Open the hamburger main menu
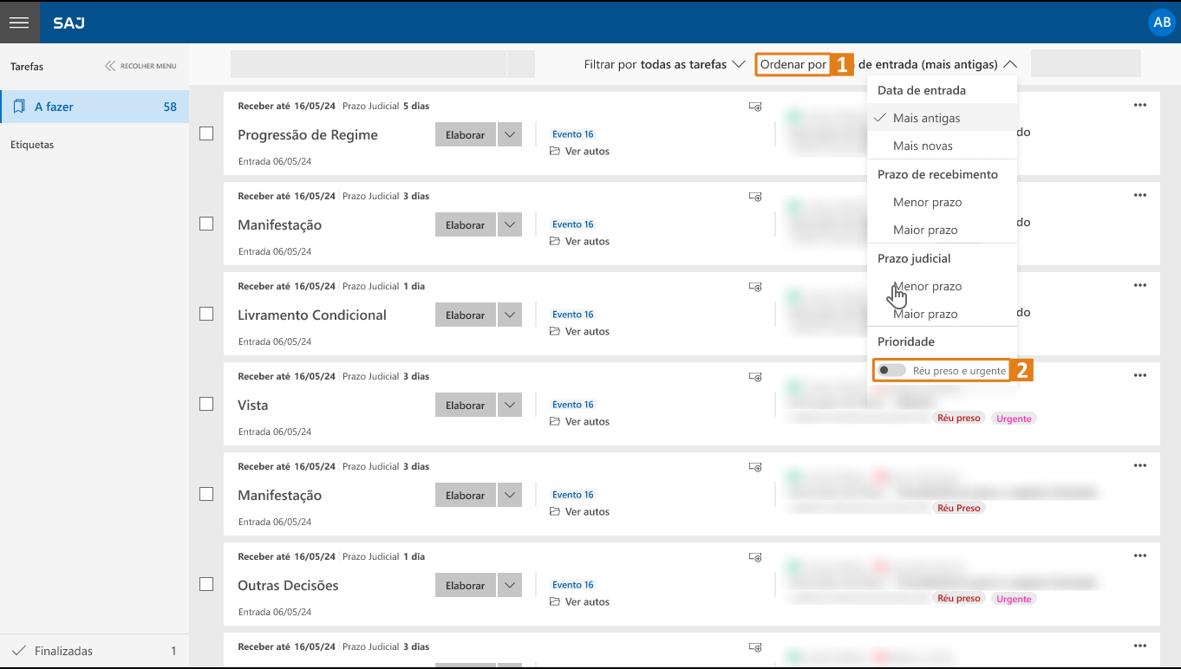 [19, 23]
